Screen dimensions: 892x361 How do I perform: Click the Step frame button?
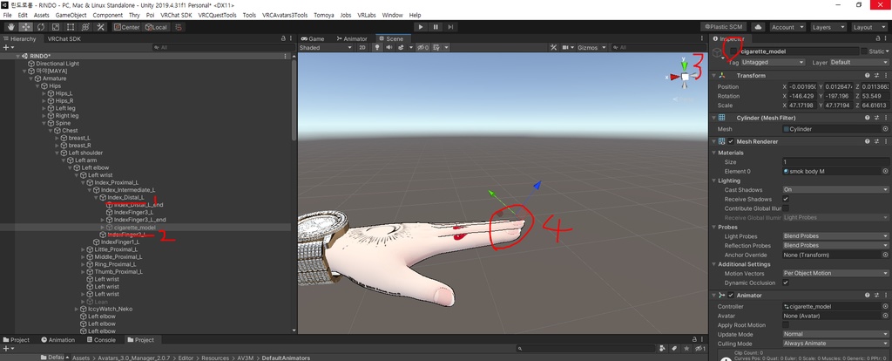[450, 27]
